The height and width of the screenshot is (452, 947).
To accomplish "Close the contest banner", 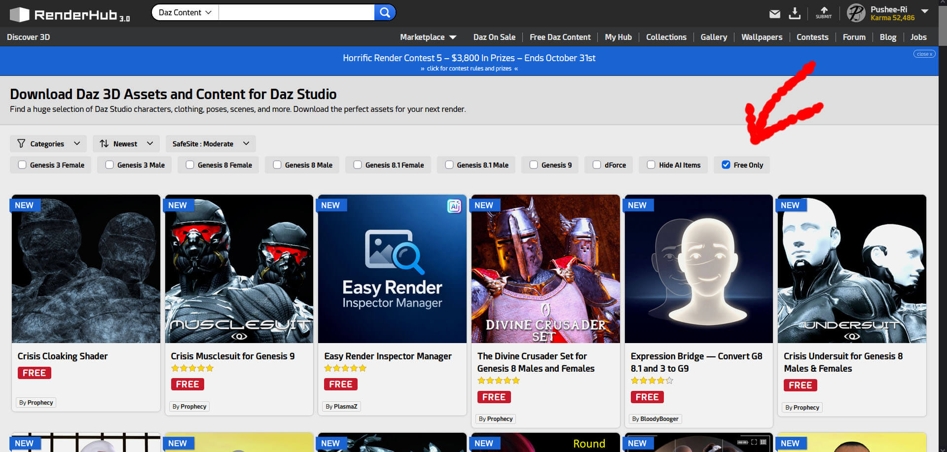I will point(924,54).
